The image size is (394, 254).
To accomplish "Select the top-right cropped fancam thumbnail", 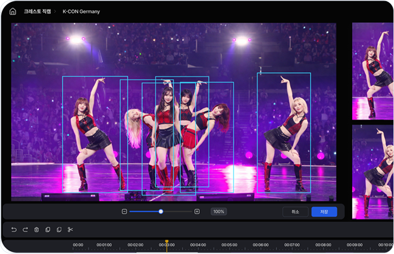I will (x=373, y=71).
